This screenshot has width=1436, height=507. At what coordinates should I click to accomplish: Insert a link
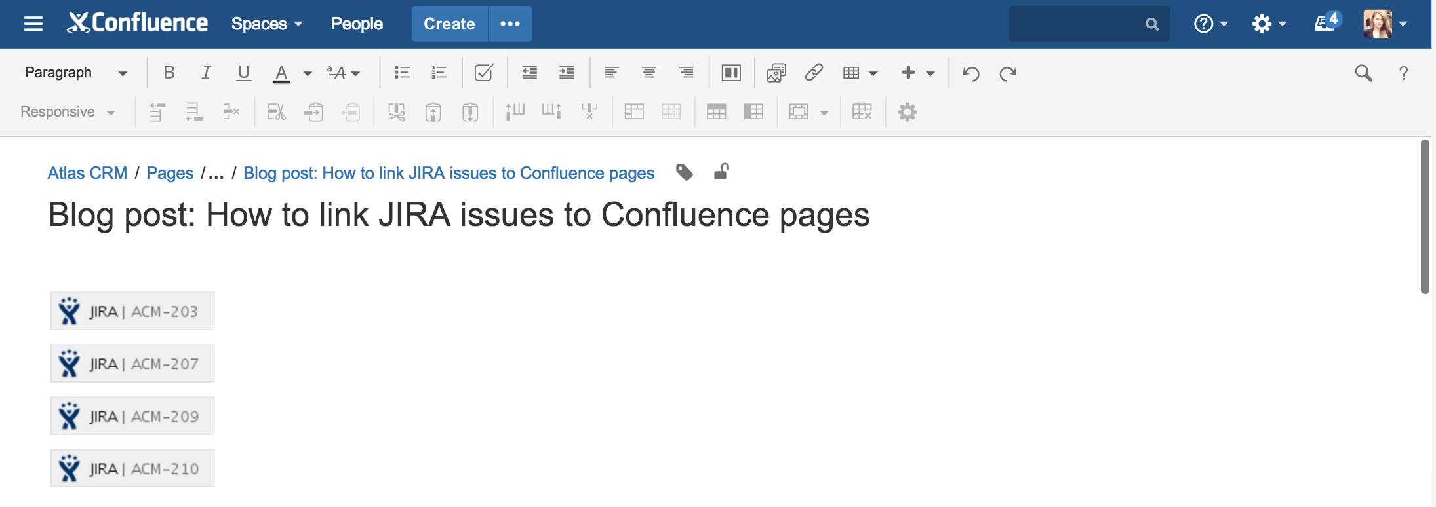814,73
